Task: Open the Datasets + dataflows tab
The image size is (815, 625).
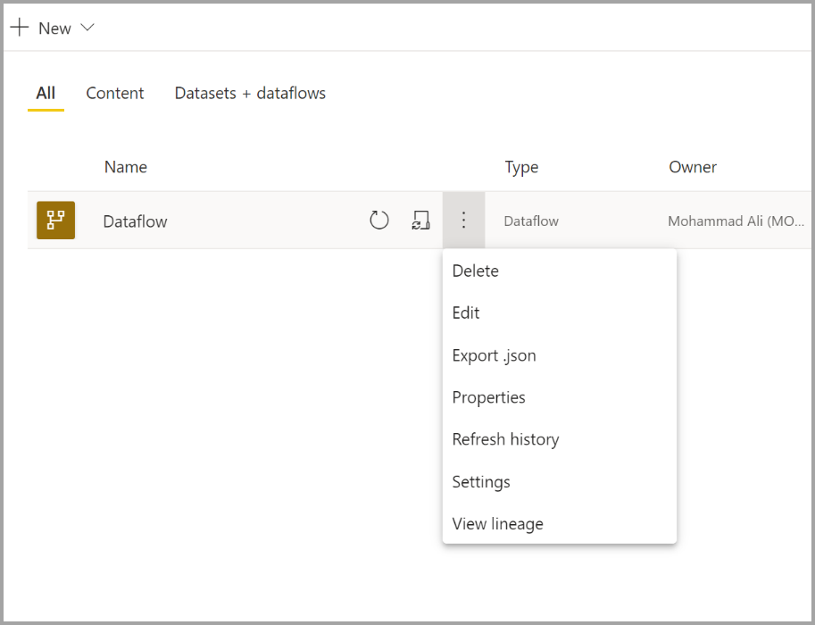Action: pos(249,93)
